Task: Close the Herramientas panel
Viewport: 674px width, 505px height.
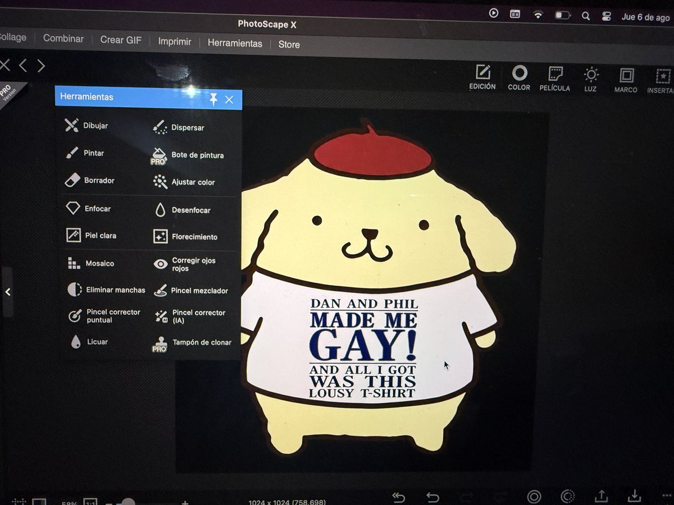Action: coord(229,100)
